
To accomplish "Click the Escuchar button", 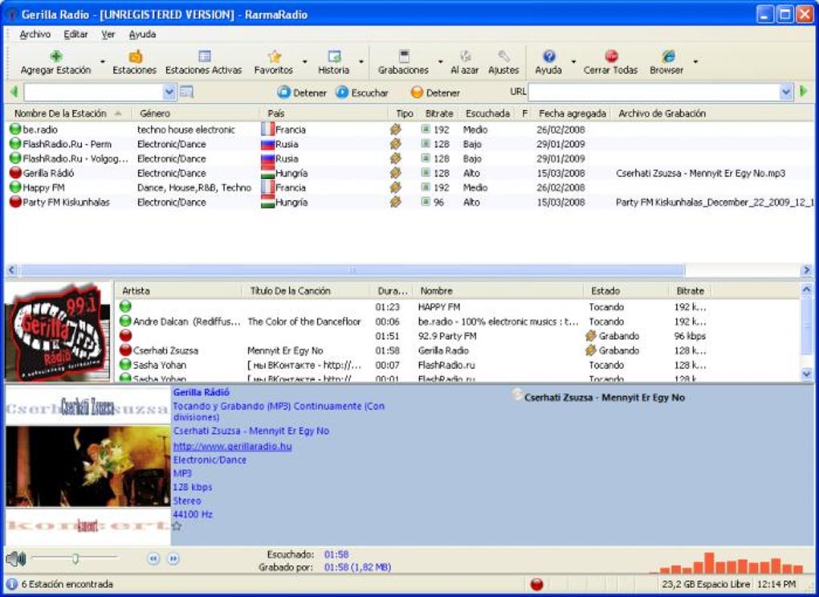I will click(x=362, y=92).
